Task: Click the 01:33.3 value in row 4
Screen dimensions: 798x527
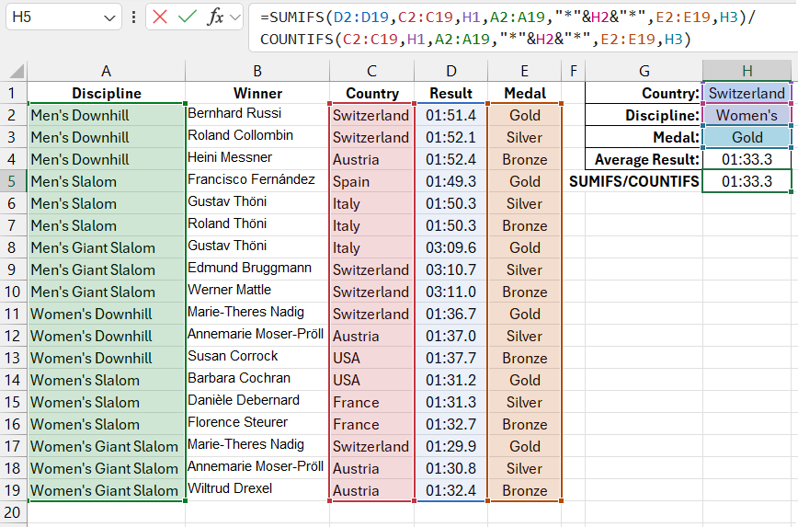Action: (747, 159)
